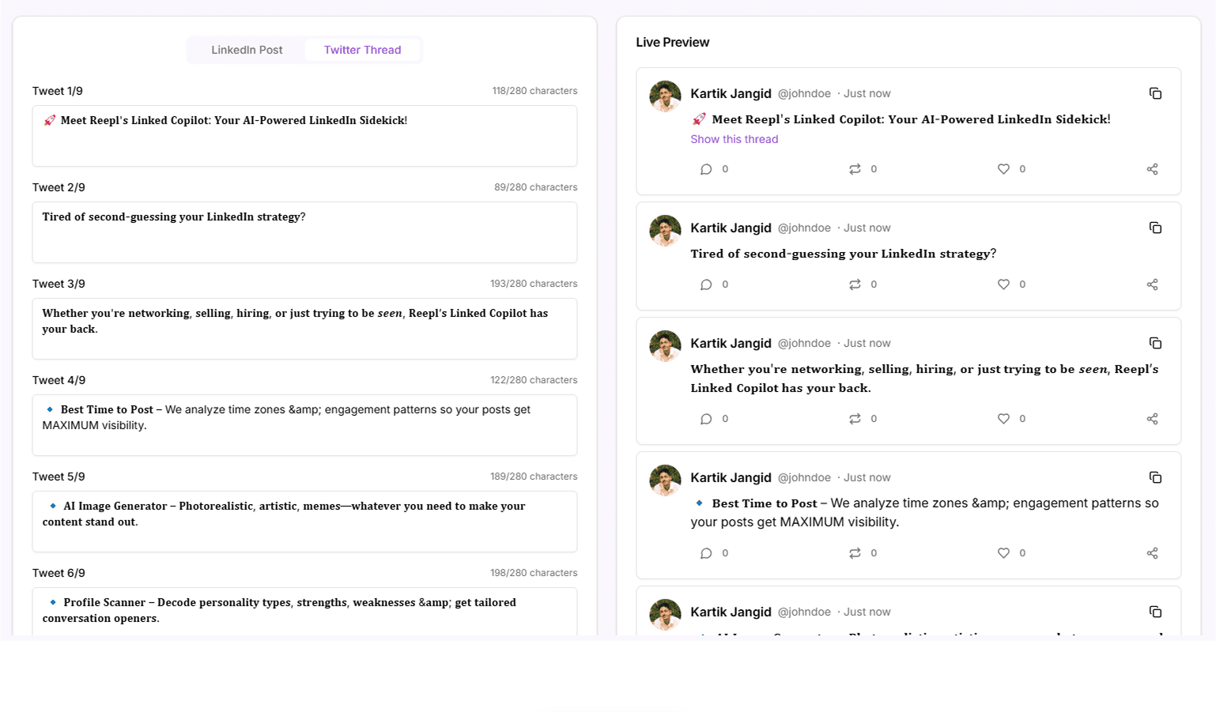Copy the 'Best Time to Post' preview tweet
The image size is (1216, 712).
coord(1155,477)
